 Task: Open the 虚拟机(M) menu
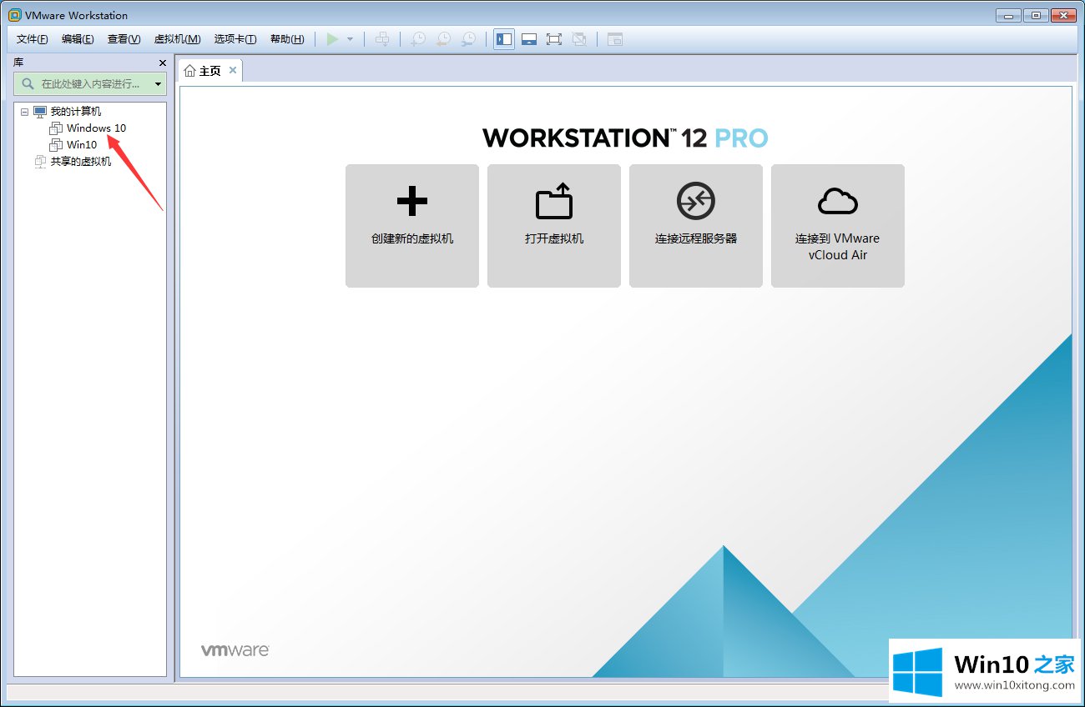[x=178, y=39]
